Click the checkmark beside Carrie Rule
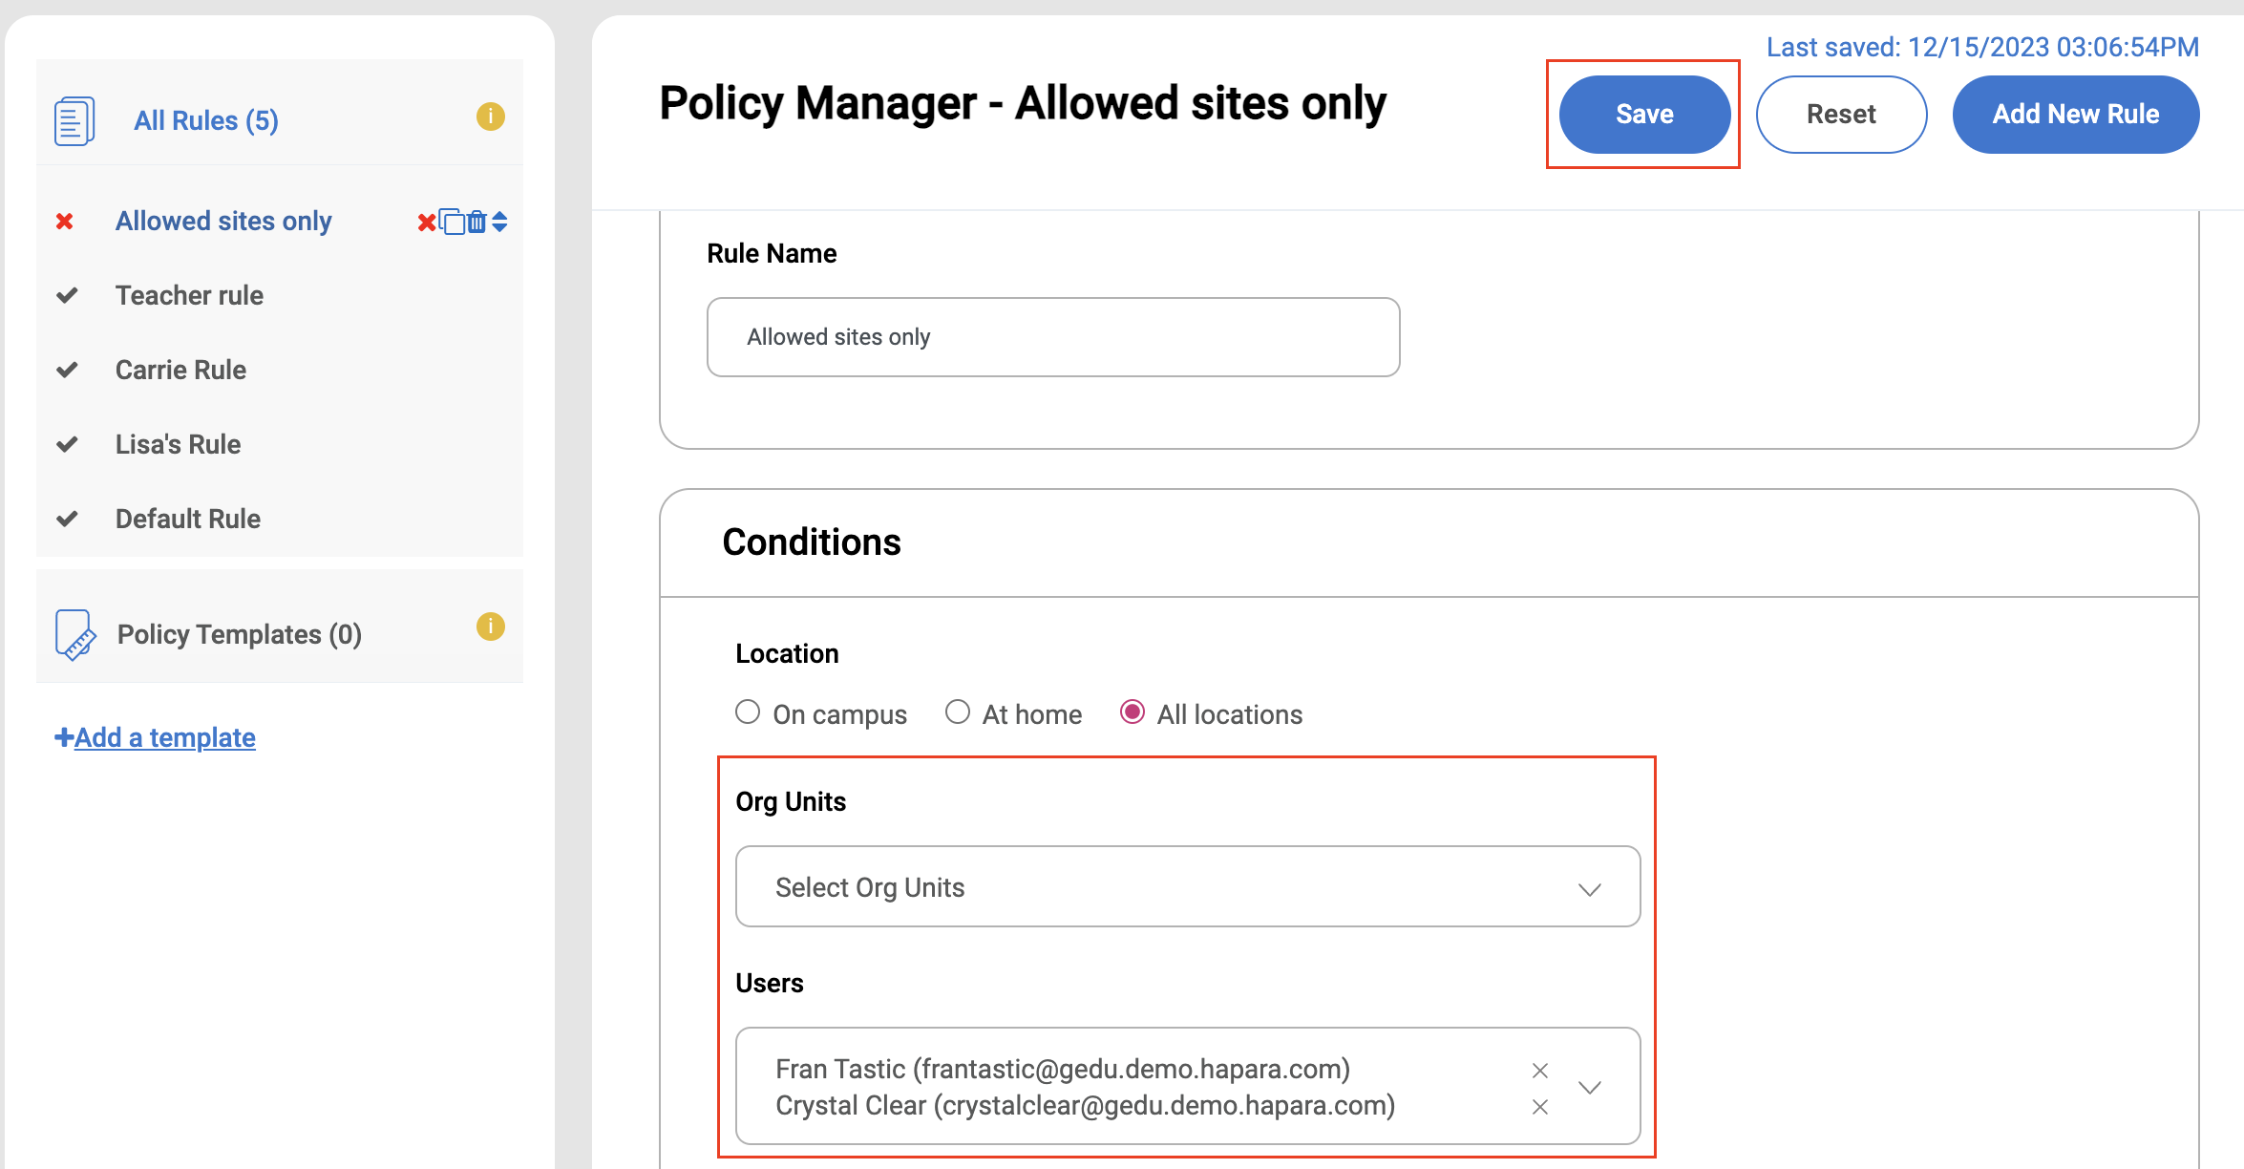Screen dimensions: 2244x1169 [x=67, y=370]
